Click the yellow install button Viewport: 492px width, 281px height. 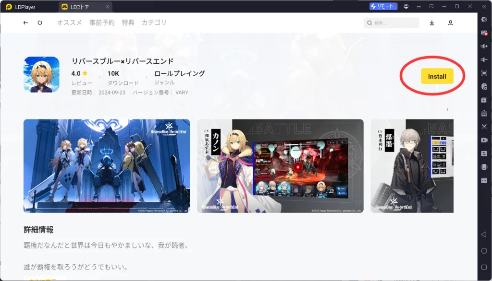pyautogui.click(x=437, y=76)
